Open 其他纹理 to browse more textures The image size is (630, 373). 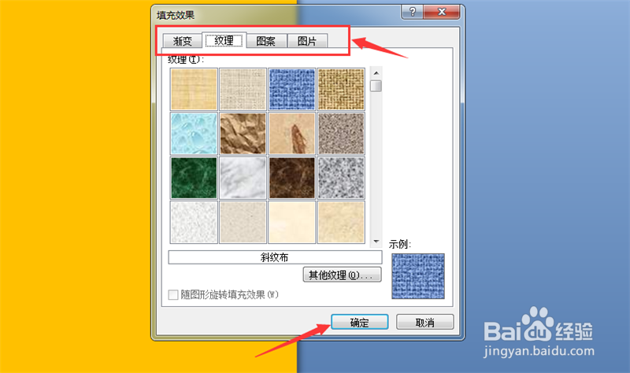342,275
